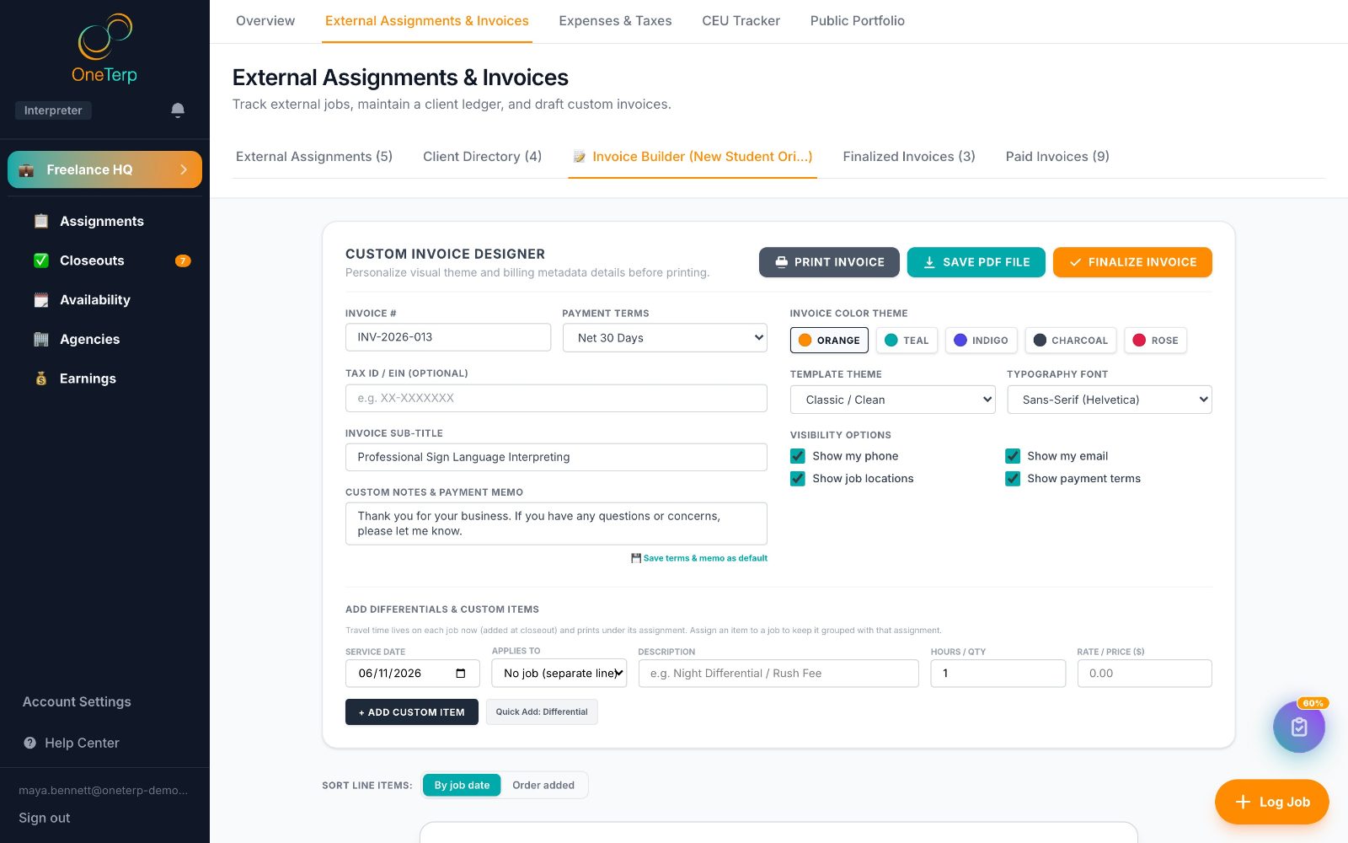Click the Assignments clipboard icon
The height and width of the screenshot is (843, 1348).
41,221
